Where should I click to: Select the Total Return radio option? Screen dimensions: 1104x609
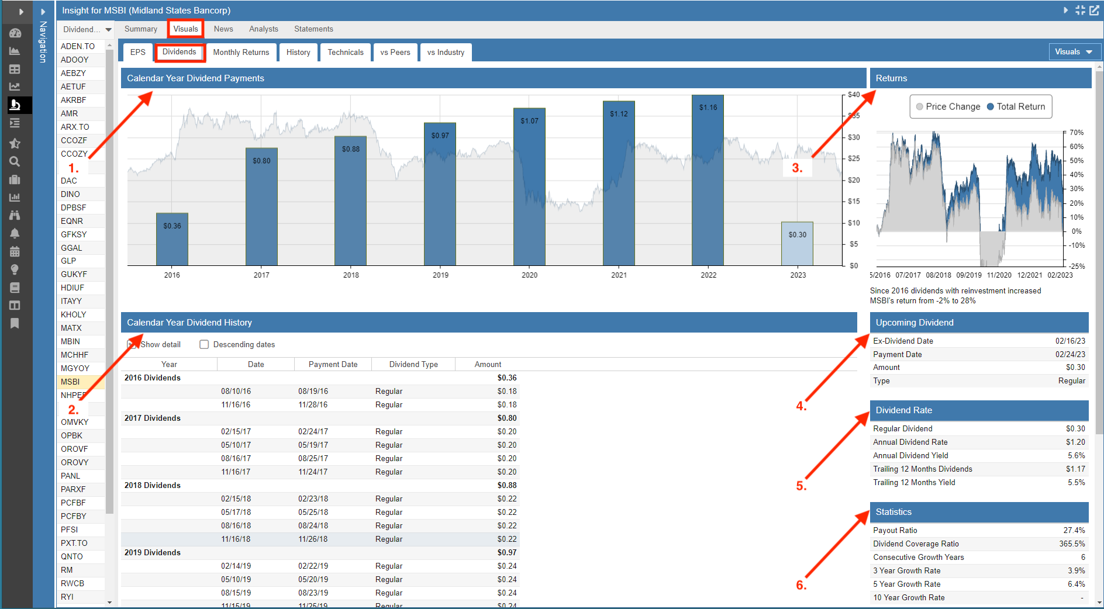1016,106
